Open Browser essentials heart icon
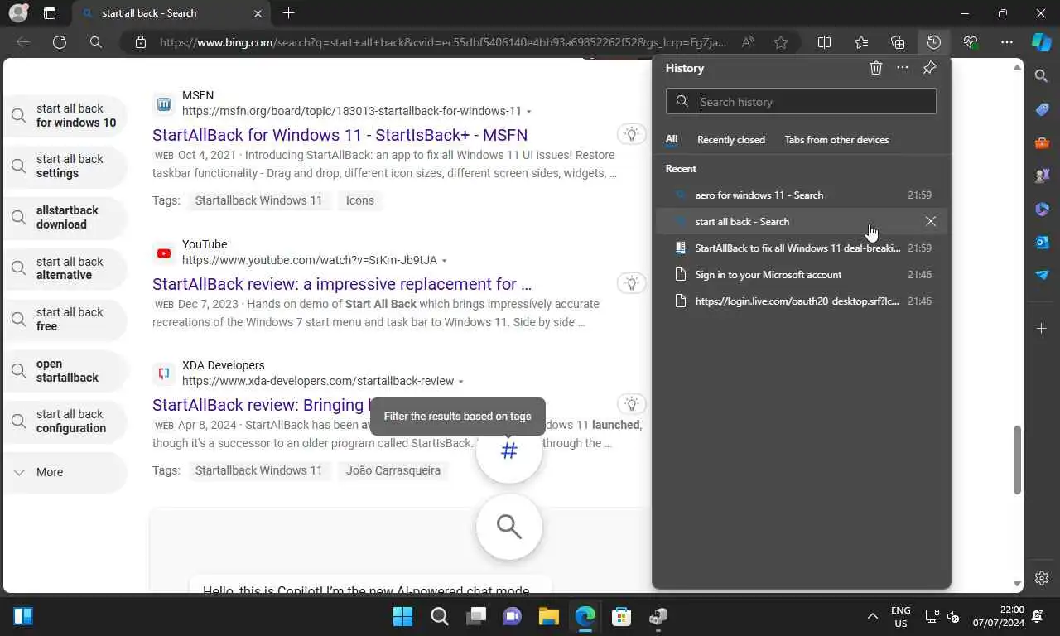 [x=971, y=42]
